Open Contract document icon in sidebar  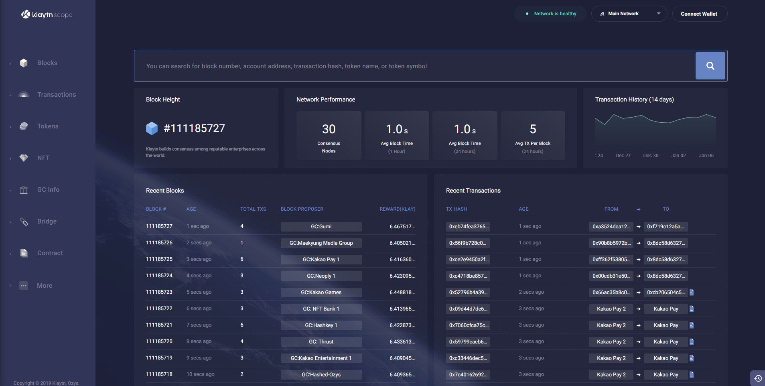(24, 253)
